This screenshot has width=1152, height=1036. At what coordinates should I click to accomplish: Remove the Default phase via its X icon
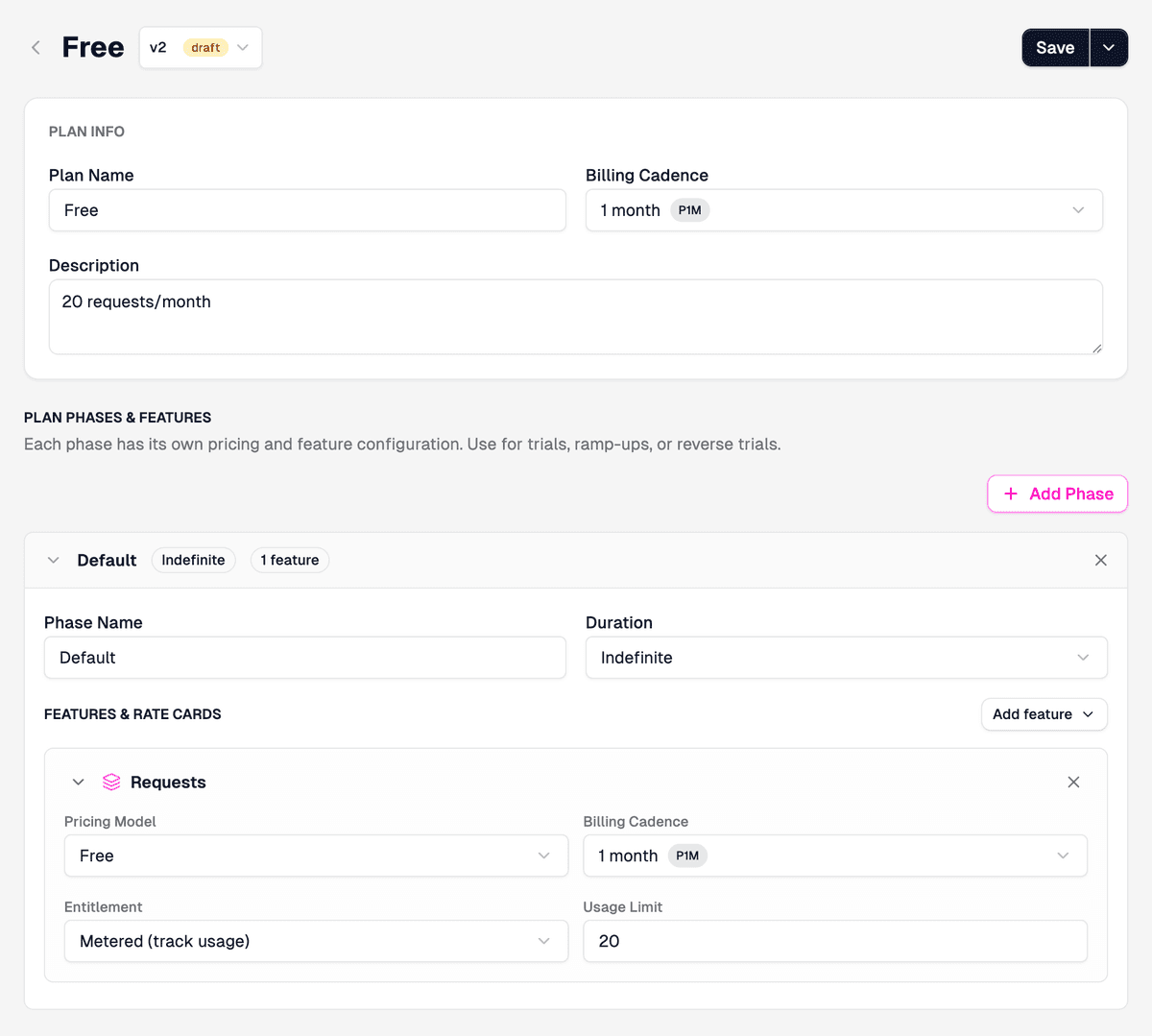point(1100,560)
